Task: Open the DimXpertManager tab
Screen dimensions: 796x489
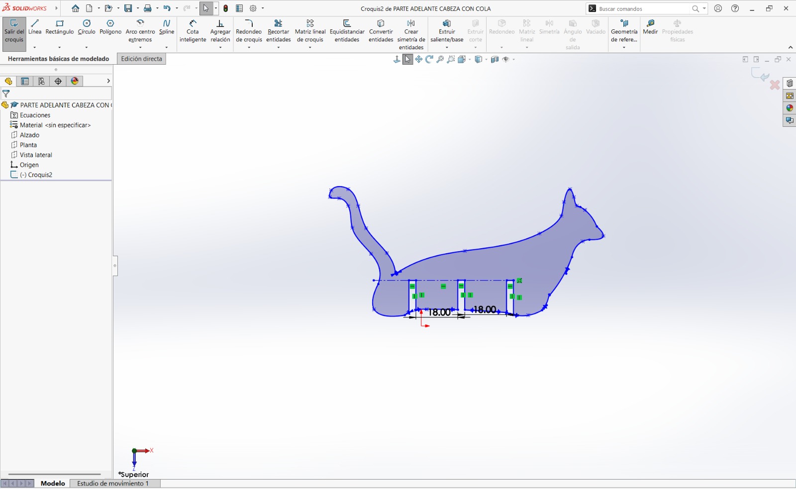Action: click(58, 81)
